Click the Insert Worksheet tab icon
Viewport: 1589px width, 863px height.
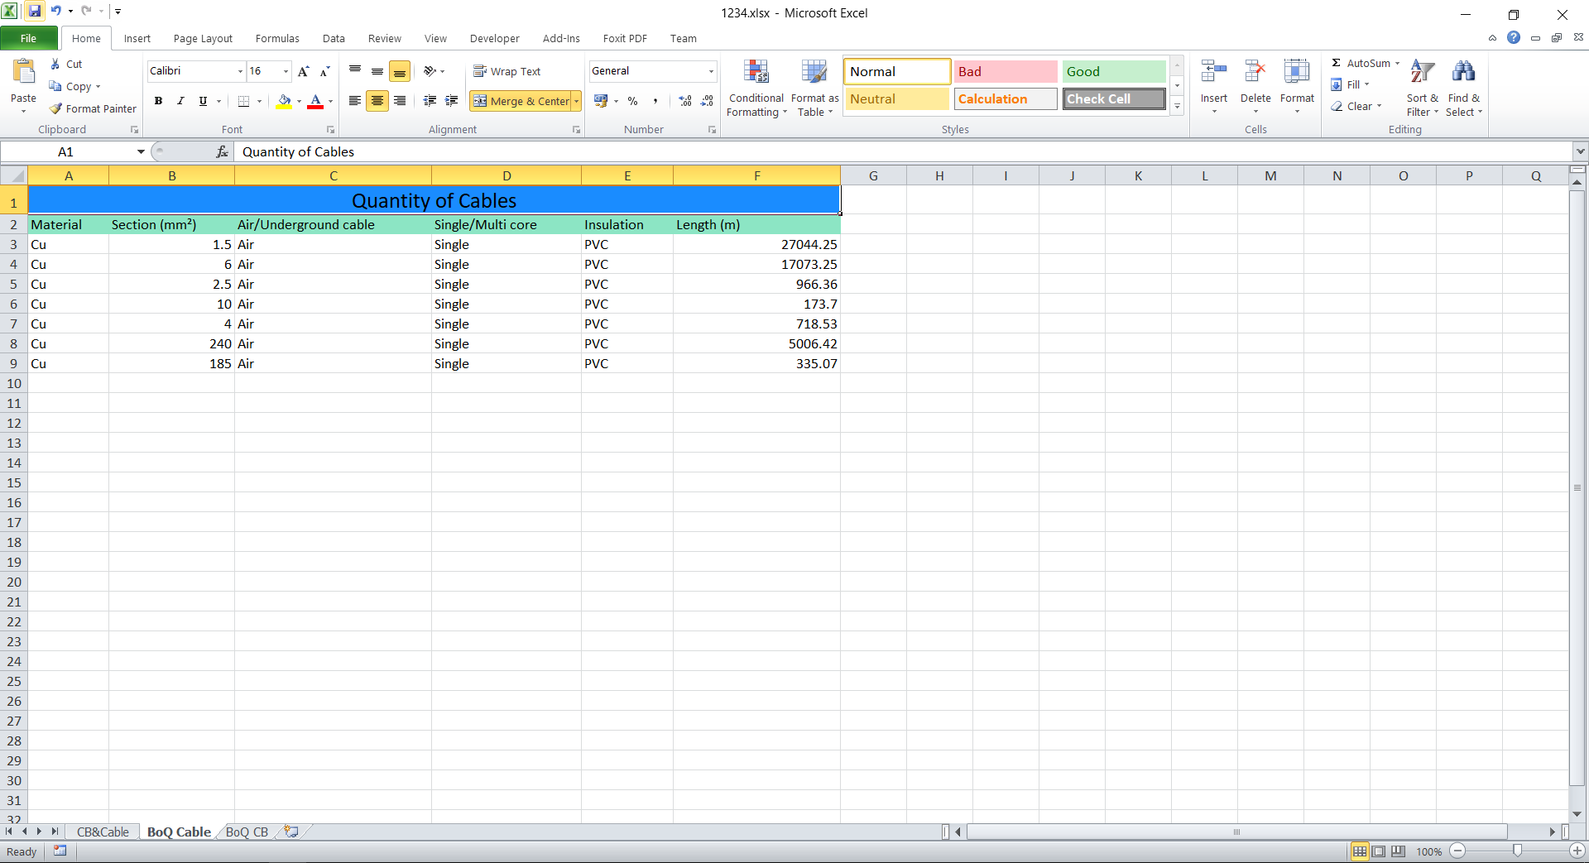(291, 832)
